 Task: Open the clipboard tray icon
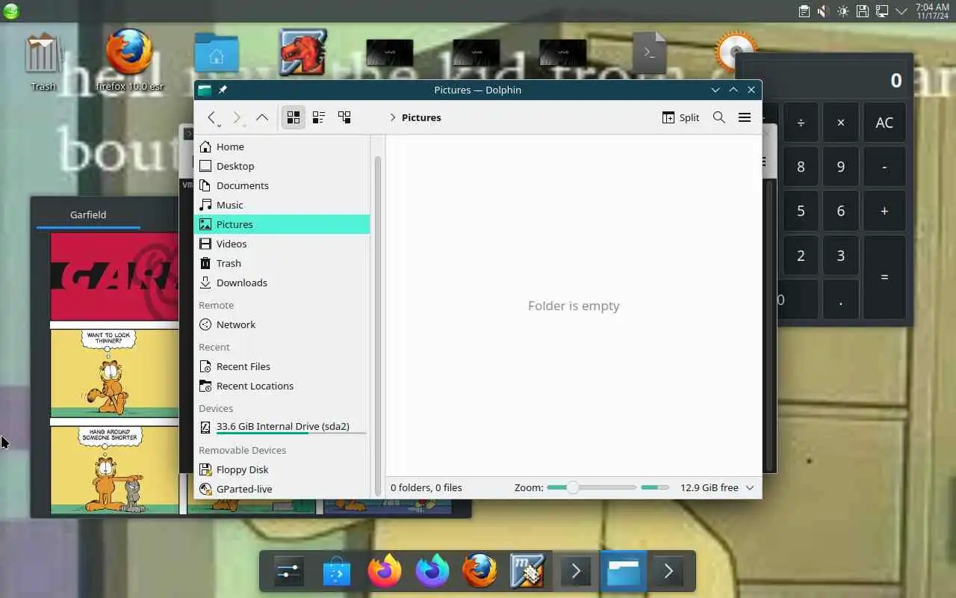pyautogui.click(x=804, y=11)
